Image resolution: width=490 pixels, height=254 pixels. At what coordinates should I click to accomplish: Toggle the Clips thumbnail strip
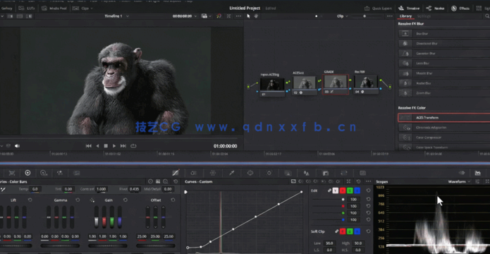[81, 8]
